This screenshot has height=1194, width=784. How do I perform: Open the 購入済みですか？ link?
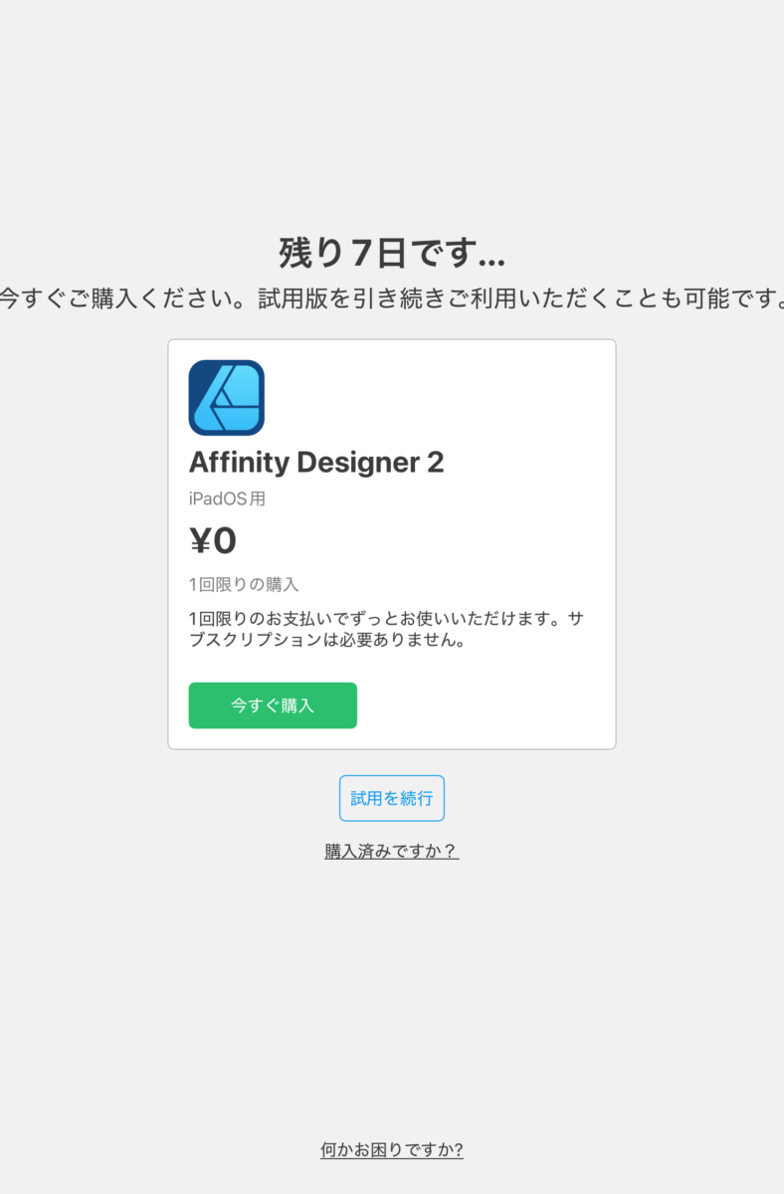tap(391, 851)
